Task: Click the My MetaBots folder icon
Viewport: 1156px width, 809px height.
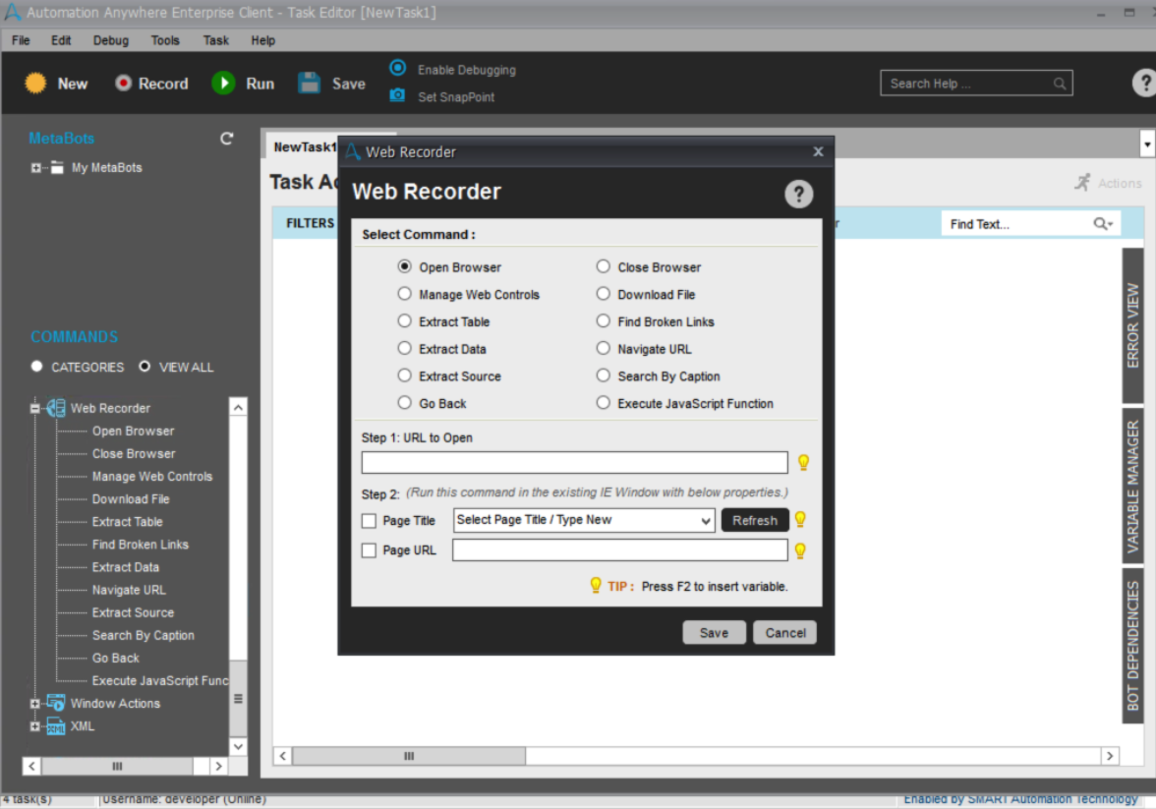Action: (x=57, y=167)
